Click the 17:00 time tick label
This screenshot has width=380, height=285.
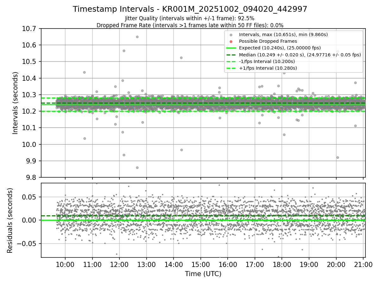coord(255,265)
